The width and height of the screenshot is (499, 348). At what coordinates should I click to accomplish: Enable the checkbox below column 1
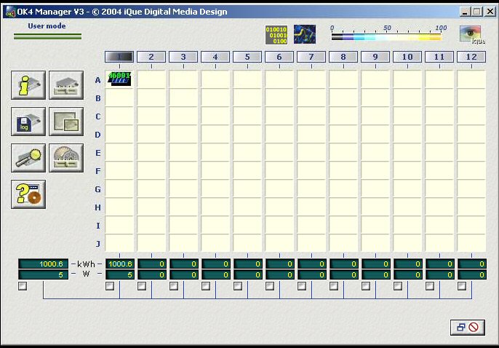pyautogui.click(x=110, y=287)
